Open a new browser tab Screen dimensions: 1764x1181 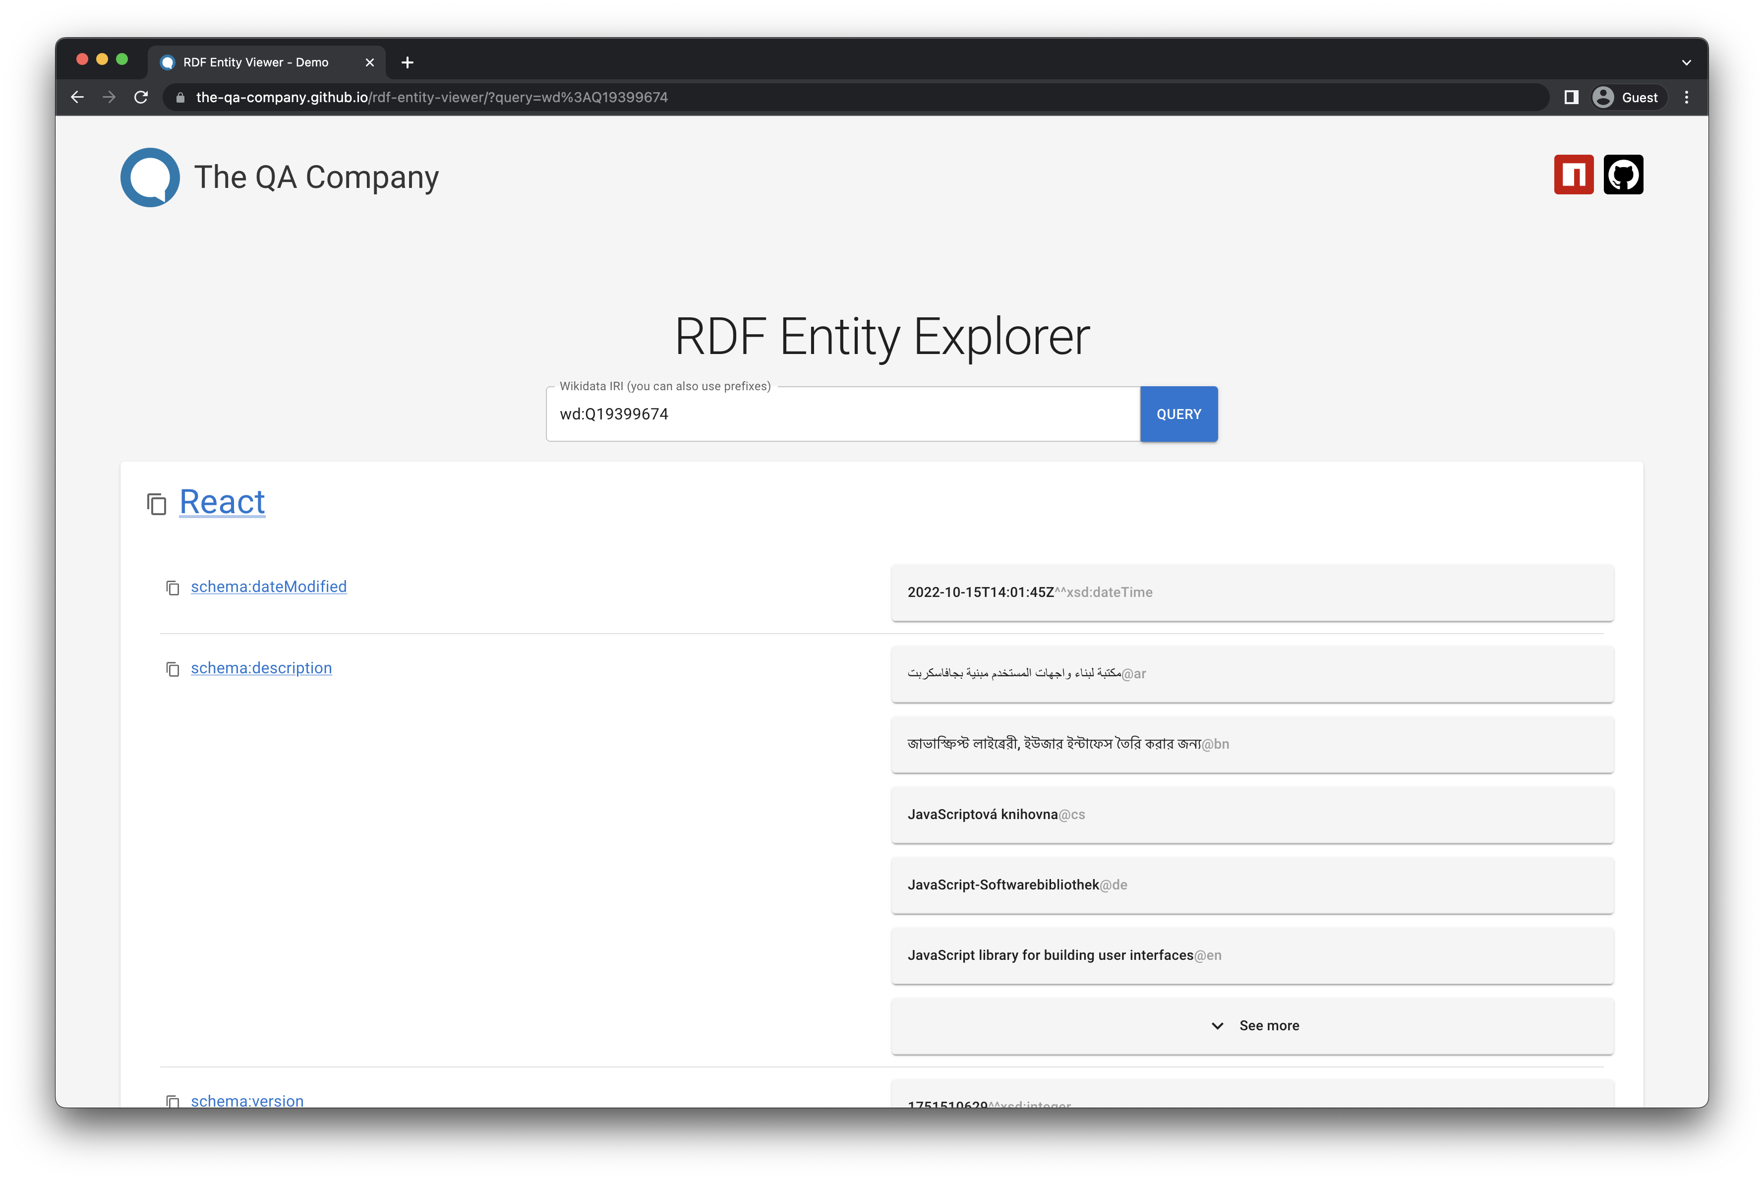pyautogui.click(x=408, y=62)
